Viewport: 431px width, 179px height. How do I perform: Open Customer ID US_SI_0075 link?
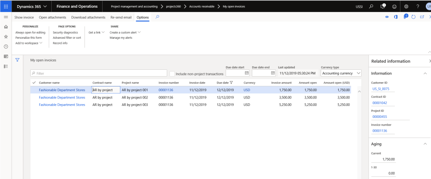point(381,89)
